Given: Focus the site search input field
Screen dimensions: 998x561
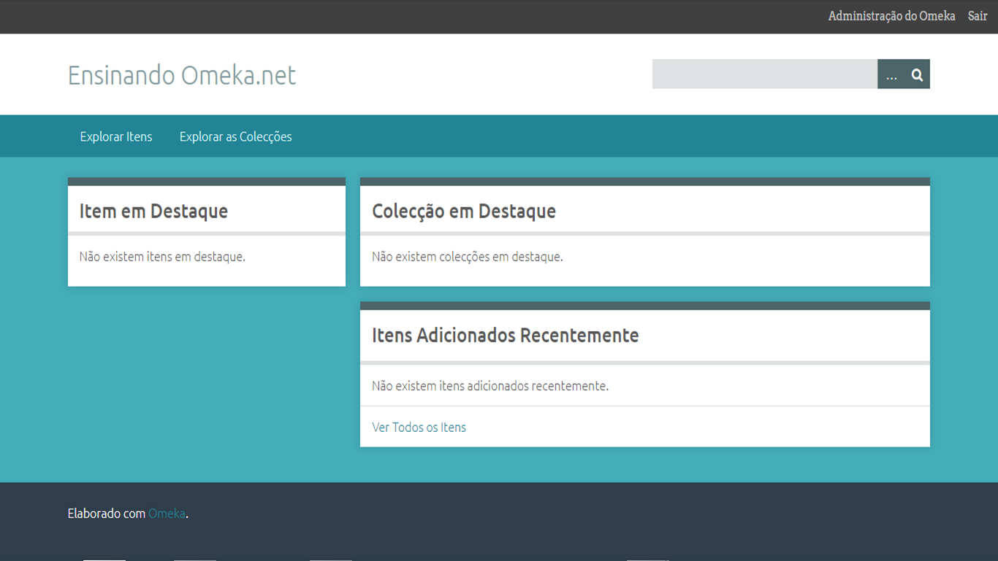Looking at the screenshot, I should click(x=764, y=74).
